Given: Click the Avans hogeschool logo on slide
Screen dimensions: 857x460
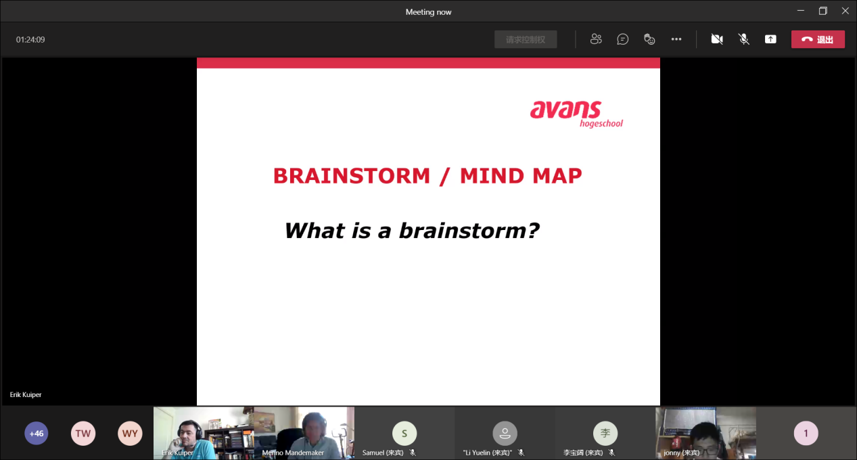Looking at the screenshot, I should point(576,114).
